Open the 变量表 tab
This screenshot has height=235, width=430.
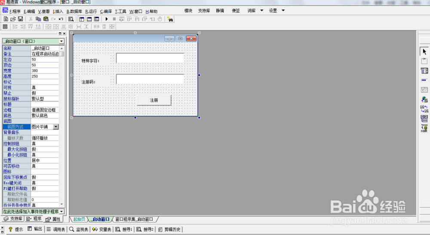click(102, 229)
